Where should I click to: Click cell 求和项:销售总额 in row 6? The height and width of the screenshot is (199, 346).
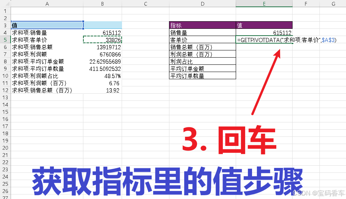tap(47, 47)
